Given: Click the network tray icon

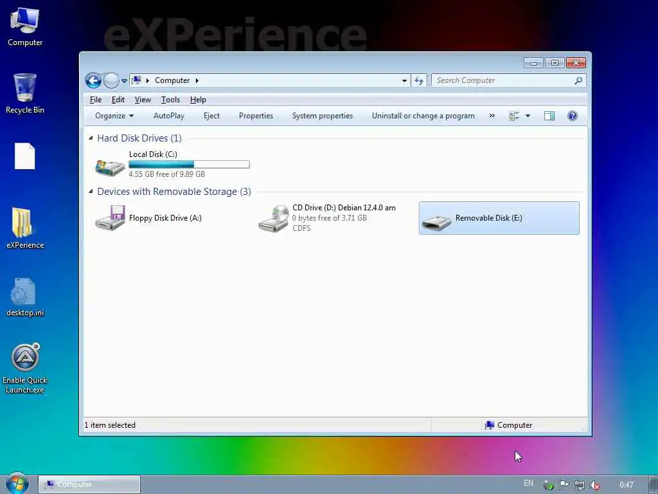Looking at the screenshot, I should click(580, 485).
